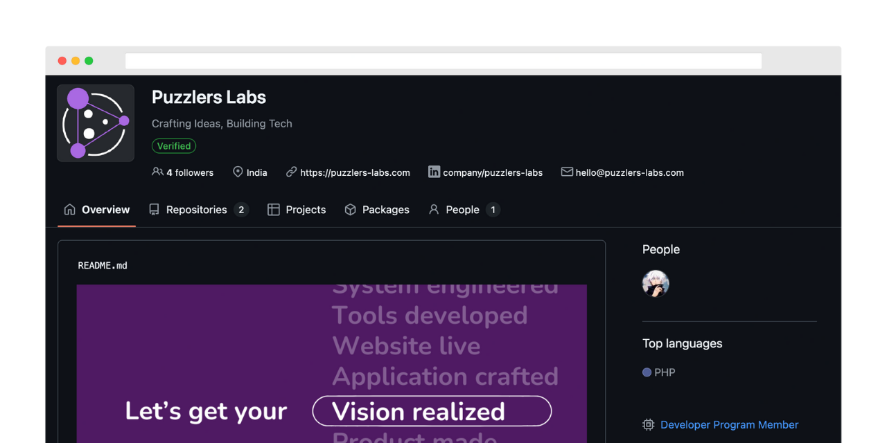Switch to the Repositories tab

(x=196, y=209)
